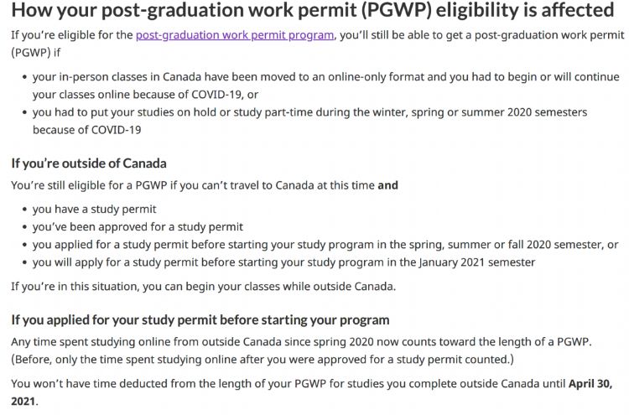
Task: Select the "you have a study permit" bullet
Action: [94, 209]
